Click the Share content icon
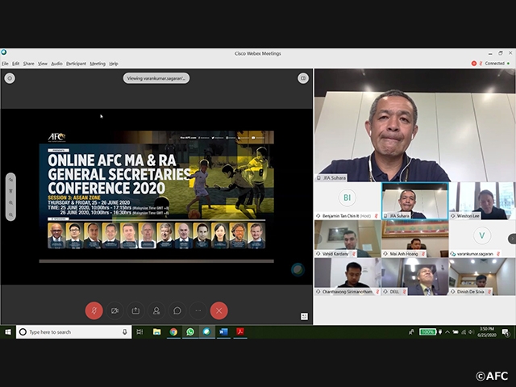The height and width of the screenshot is (387, 516). click(135, 310)
